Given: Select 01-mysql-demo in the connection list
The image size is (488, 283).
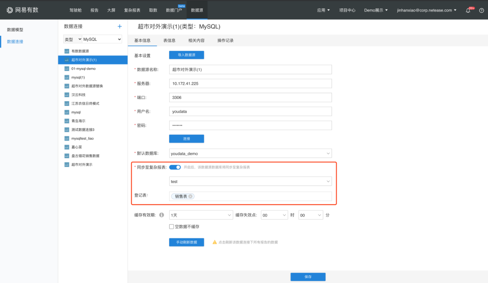Looking at the screenshot, I should coord(83,69).
